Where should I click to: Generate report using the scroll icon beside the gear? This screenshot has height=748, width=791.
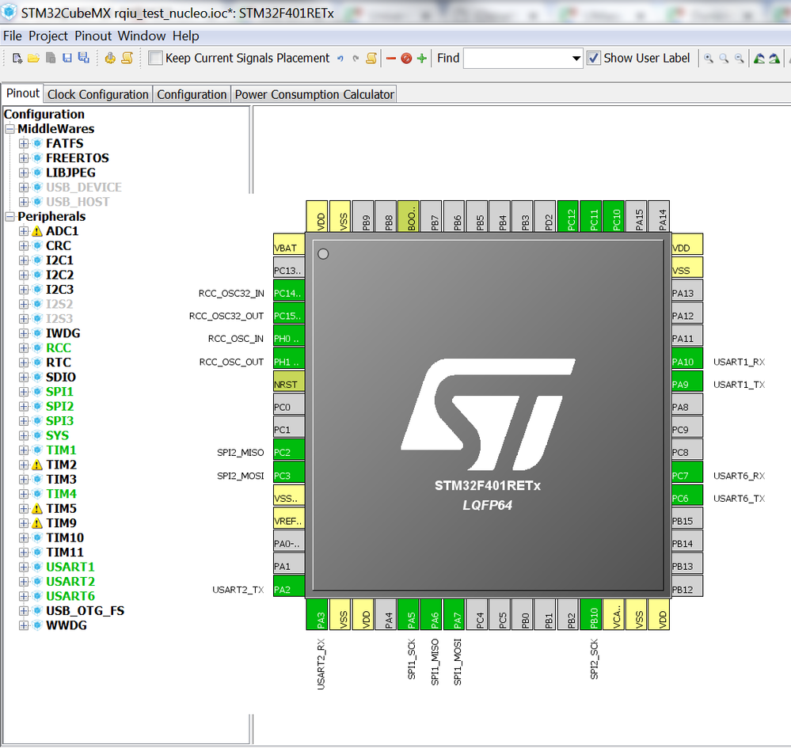[127, 59]
